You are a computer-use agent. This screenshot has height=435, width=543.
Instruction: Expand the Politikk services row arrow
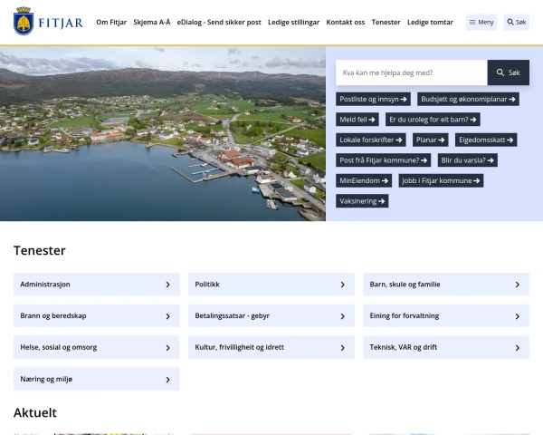[x=342, y=285]
